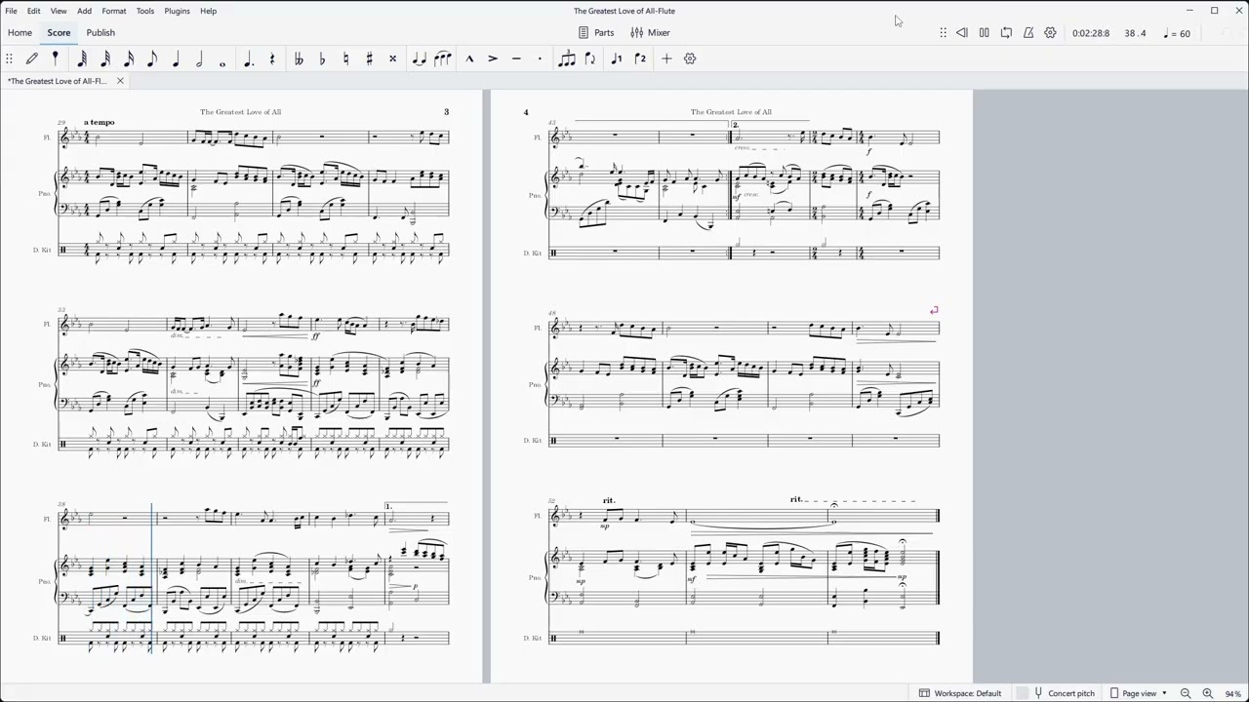The image size is (1249, 702).
Task: Open Workspace: Default selector
Action: coord(960,693)
